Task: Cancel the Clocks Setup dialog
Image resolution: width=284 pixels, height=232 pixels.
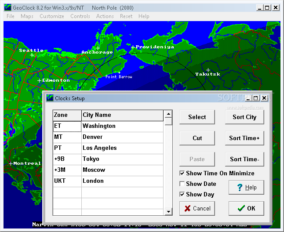Action: point(197,208)
